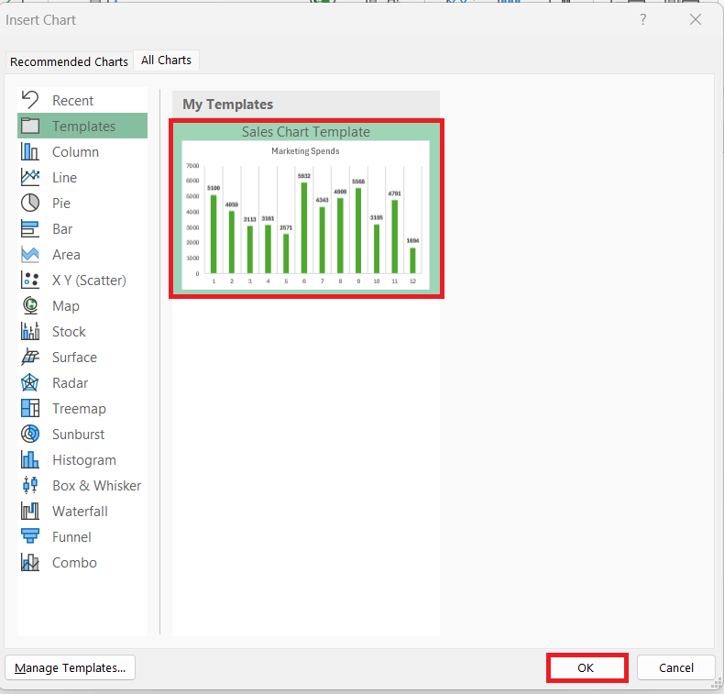Switch to the Recommended Charts tab

(x=70, y=61)
